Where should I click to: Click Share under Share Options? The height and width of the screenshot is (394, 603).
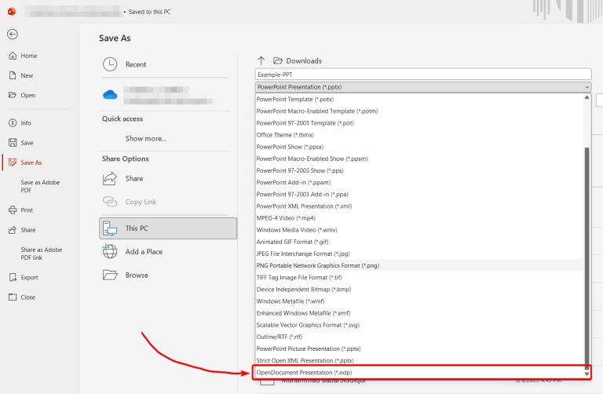point(123,178)
